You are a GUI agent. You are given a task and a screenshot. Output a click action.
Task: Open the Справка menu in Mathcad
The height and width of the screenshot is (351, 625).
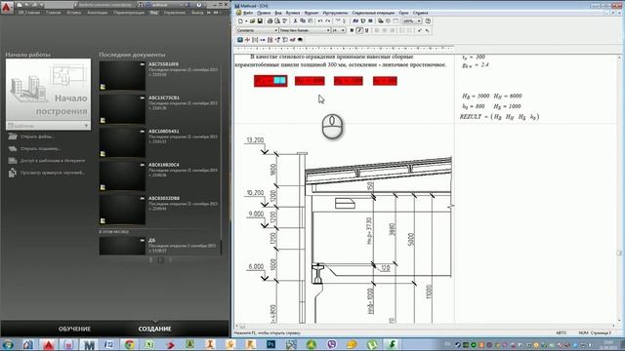tap(420, 13)
